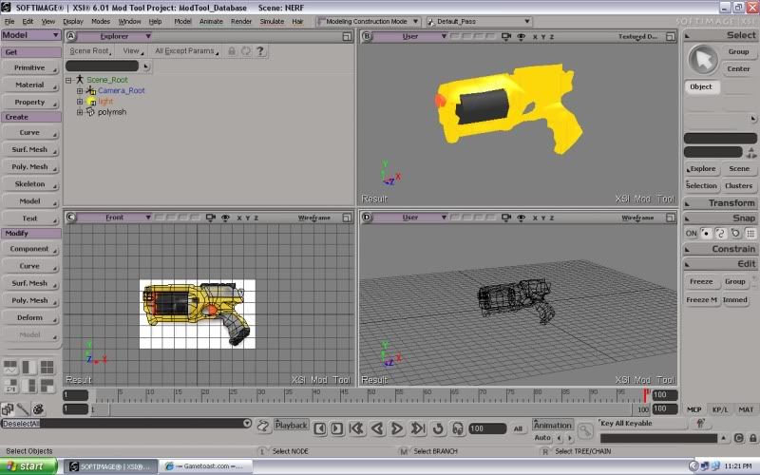Open the Render menu
The height and width of the screenshot is (475, 760).
click(x=241, y=21)
